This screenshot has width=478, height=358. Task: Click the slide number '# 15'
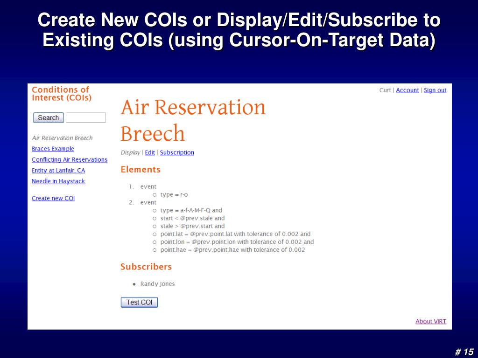464,351
